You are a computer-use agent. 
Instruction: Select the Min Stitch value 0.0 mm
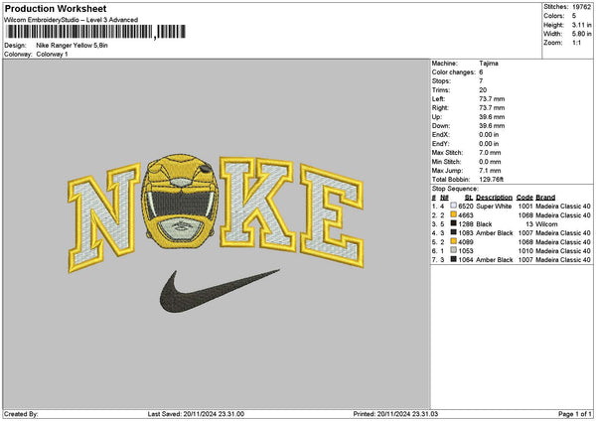[x=490, y=162]
